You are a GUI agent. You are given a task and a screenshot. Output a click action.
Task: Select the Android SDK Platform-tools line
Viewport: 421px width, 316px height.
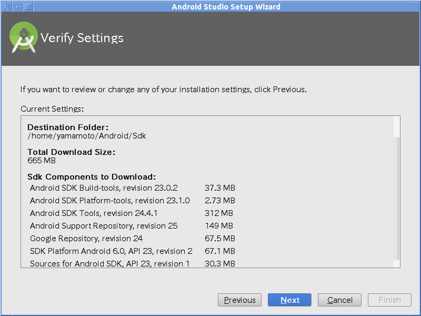click(x=110, y=201)
